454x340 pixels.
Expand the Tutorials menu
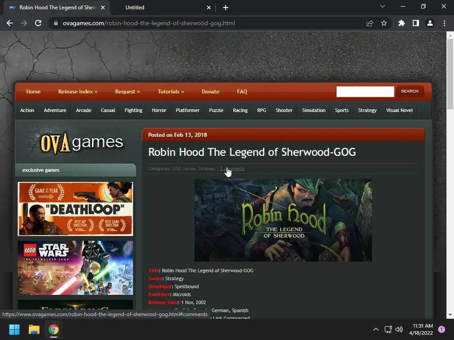point(171,92)
